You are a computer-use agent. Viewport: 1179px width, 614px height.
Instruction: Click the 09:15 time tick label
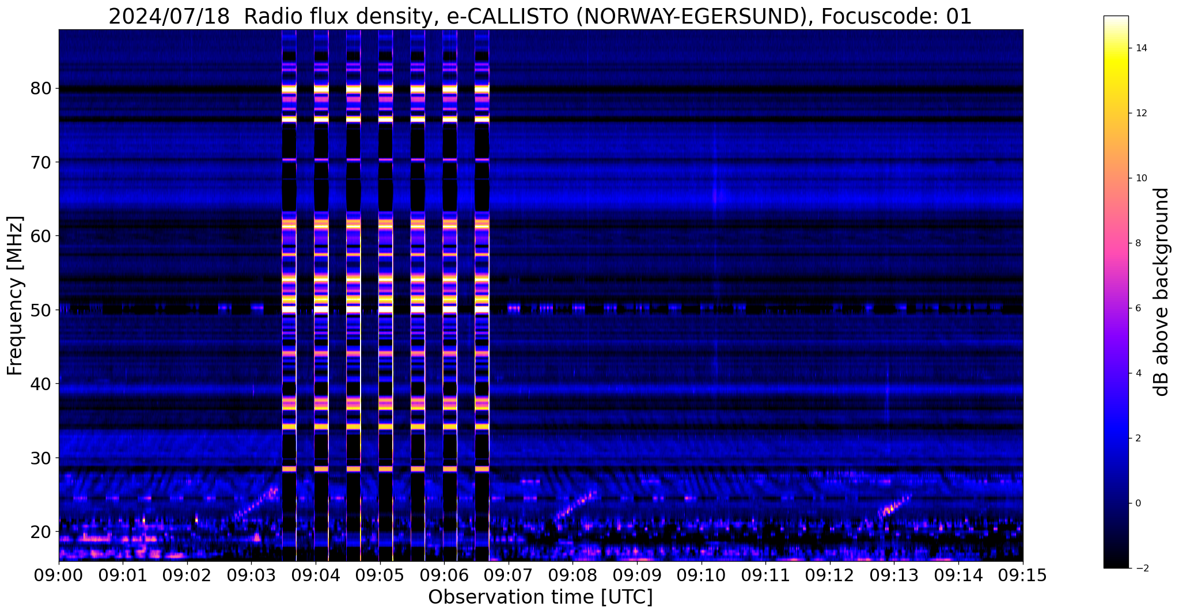[x=1023, y=575]
